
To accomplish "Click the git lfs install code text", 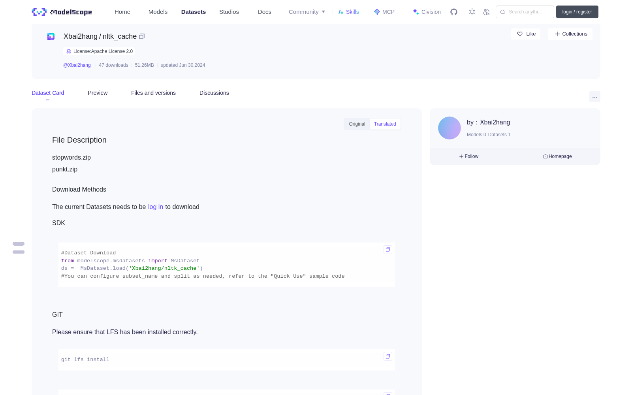I will 85,359.
